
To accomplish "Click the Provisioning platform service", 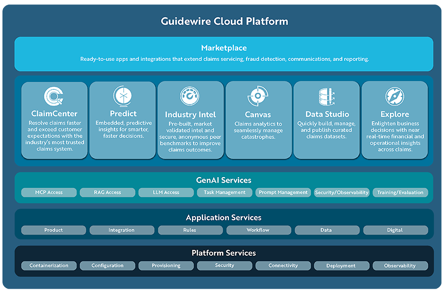I will (166, 266).
